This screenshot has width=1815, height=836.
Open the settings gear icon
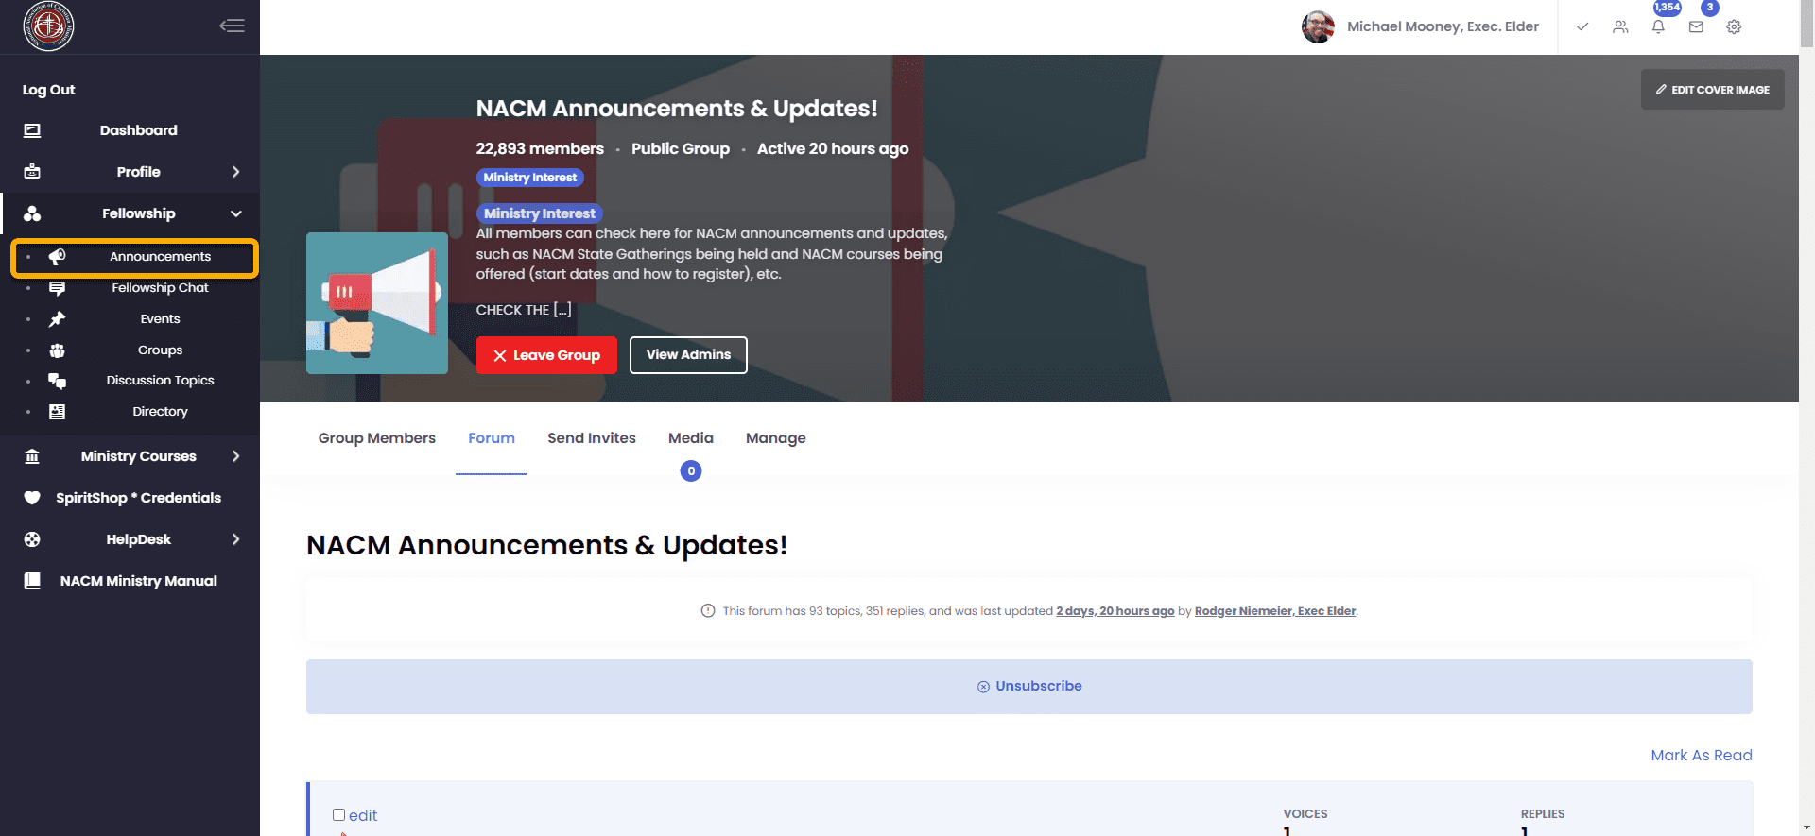pos(1734,26)
